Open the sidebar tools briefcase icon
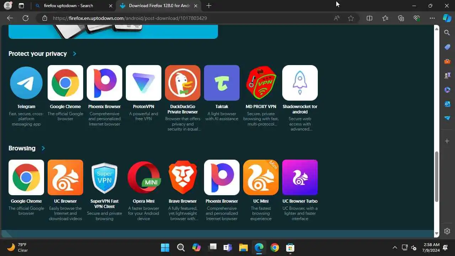 pos(447,61)
